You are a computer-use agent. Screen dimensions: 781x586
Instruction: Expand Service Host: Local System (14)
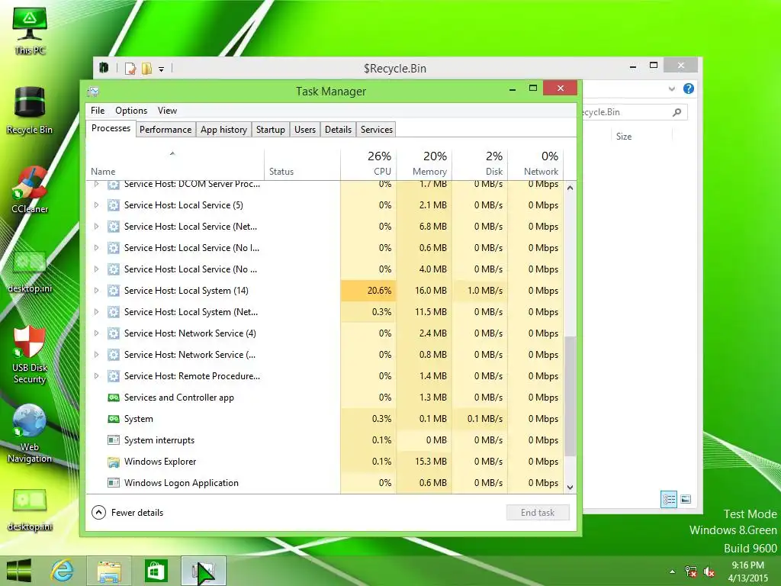coord(97,291)
